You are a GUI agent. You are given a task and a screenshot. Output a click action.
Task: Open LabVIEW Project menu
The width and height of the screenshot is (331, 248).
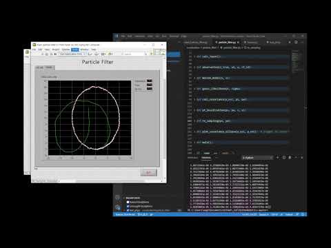click(x=56, y=50)
